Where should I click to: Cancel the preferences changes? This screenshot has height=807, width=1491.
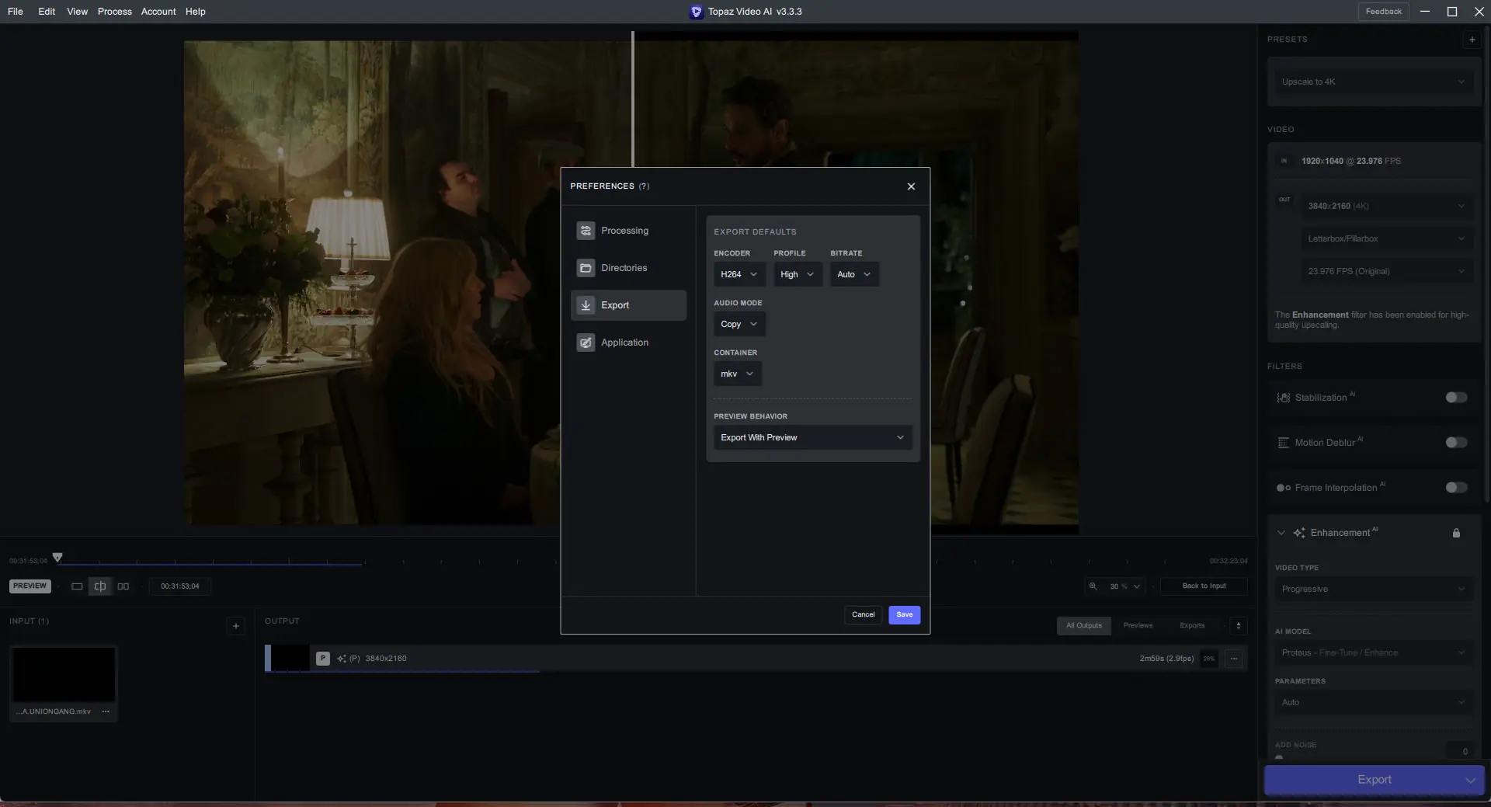pyautogui.click(x=863, y=614)
